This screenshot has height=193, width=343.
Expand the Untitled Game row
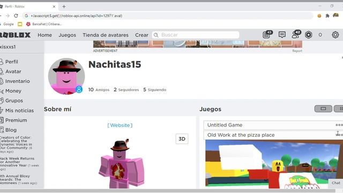tap(273, 125)
